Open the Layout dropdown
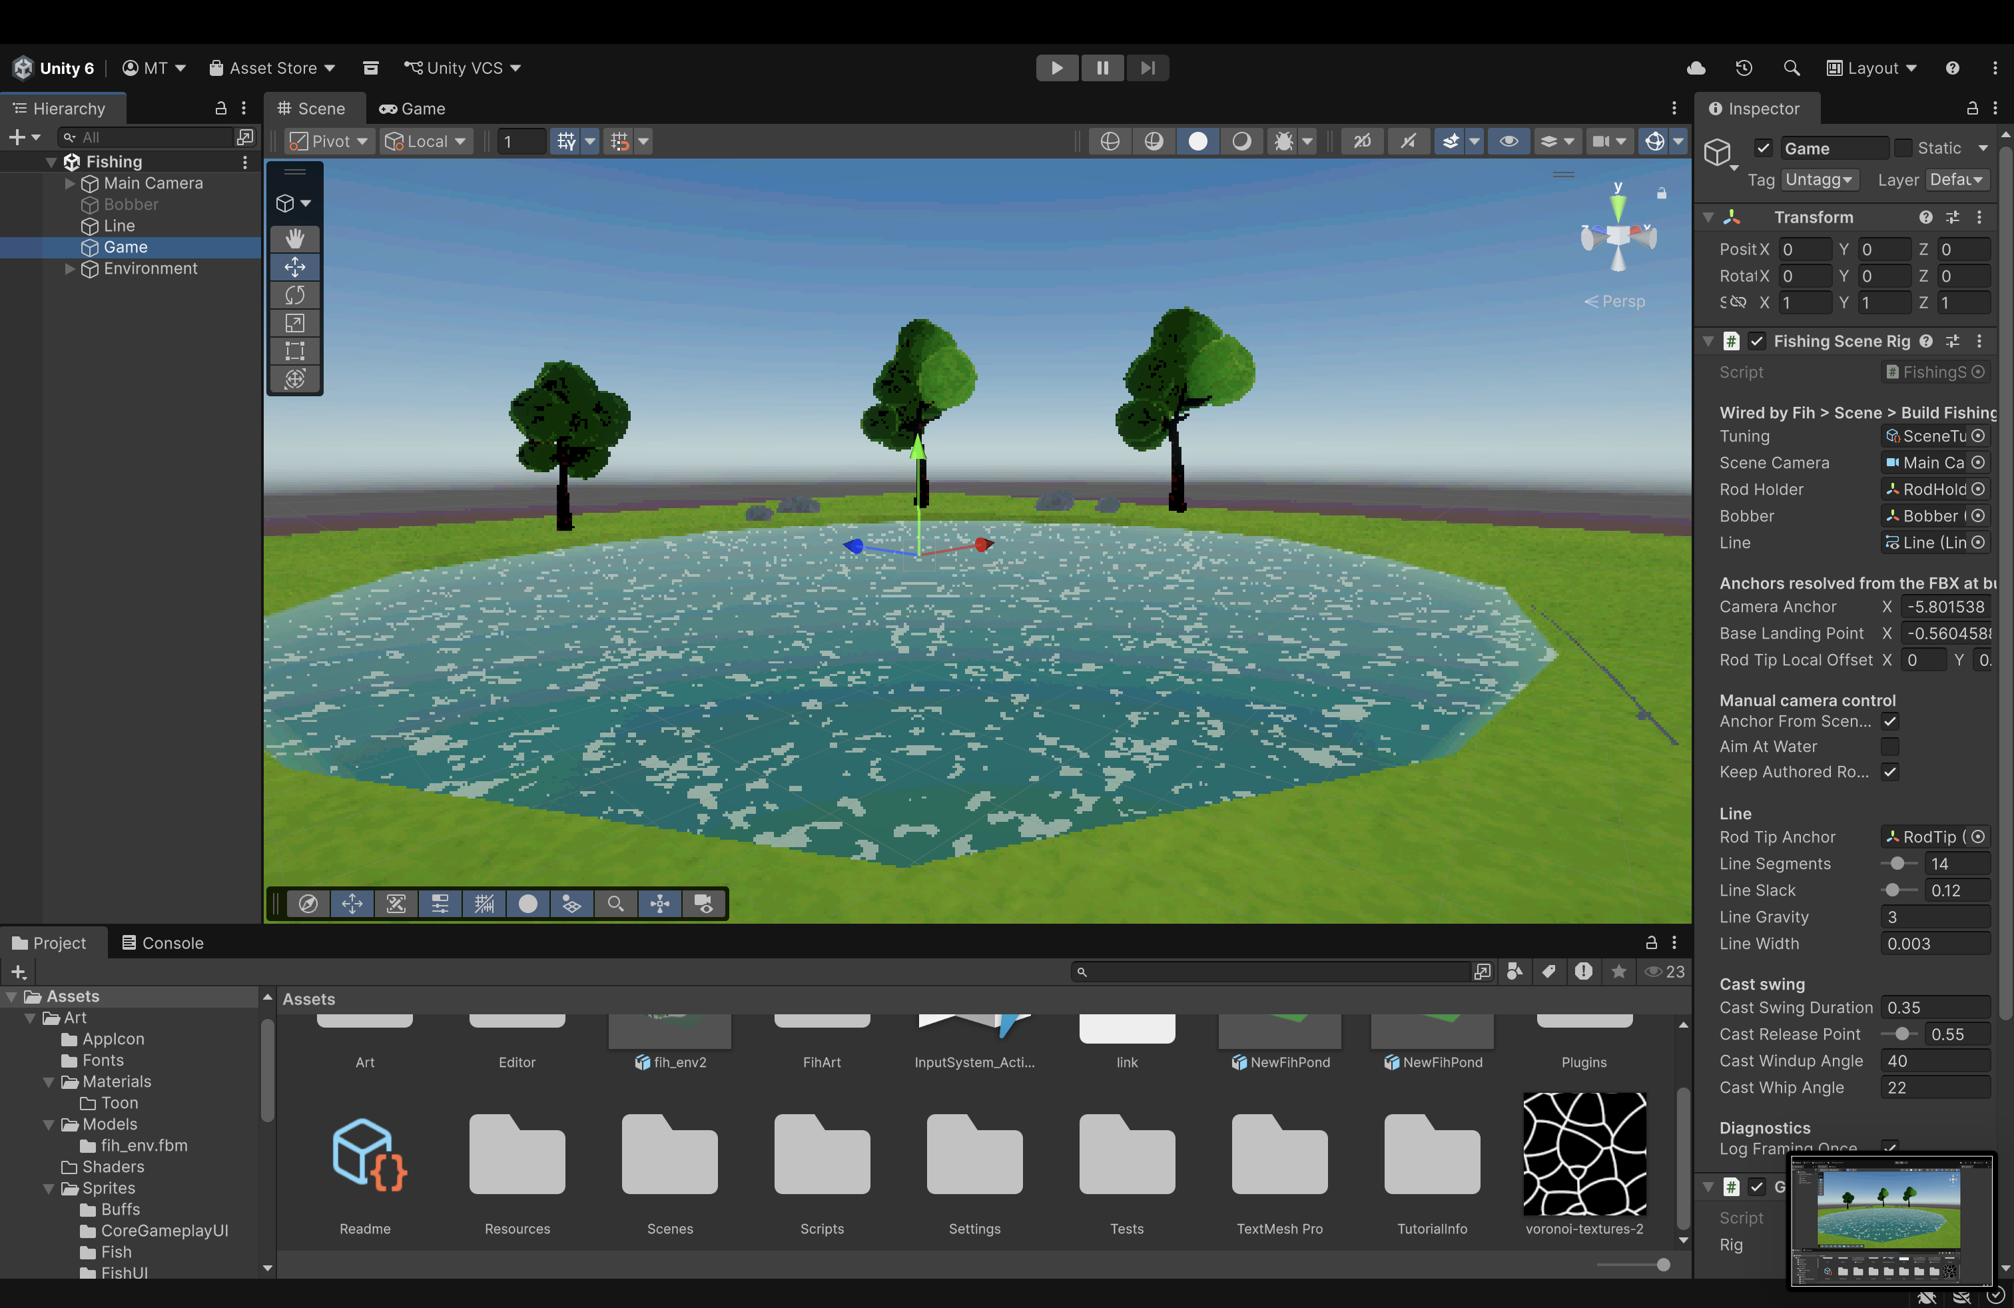This screenshot has height=1308, width=2014. pos(1872,68)
